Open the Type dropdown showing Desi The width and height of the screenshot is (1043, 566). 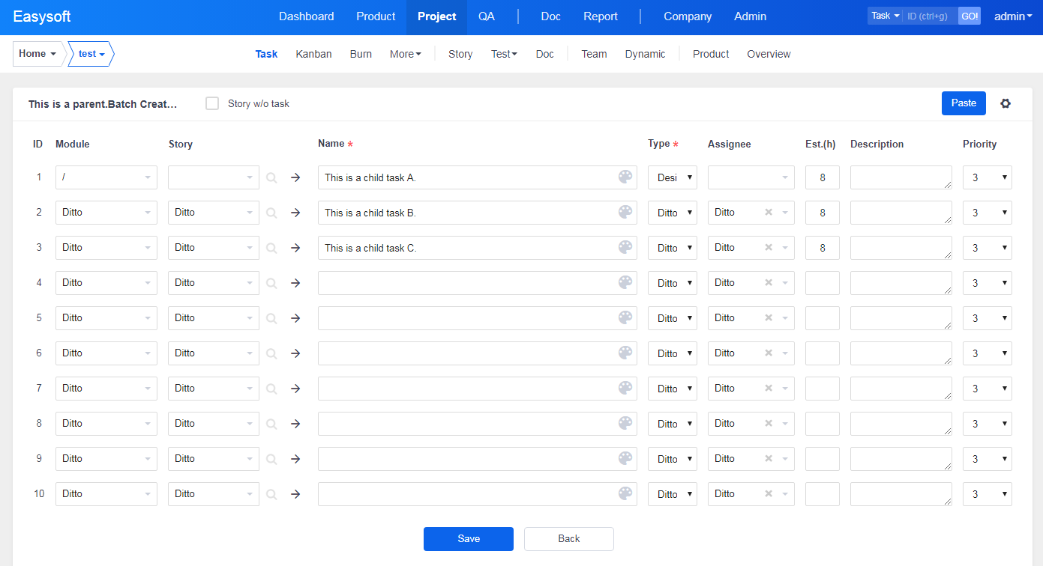pos(673,177)
